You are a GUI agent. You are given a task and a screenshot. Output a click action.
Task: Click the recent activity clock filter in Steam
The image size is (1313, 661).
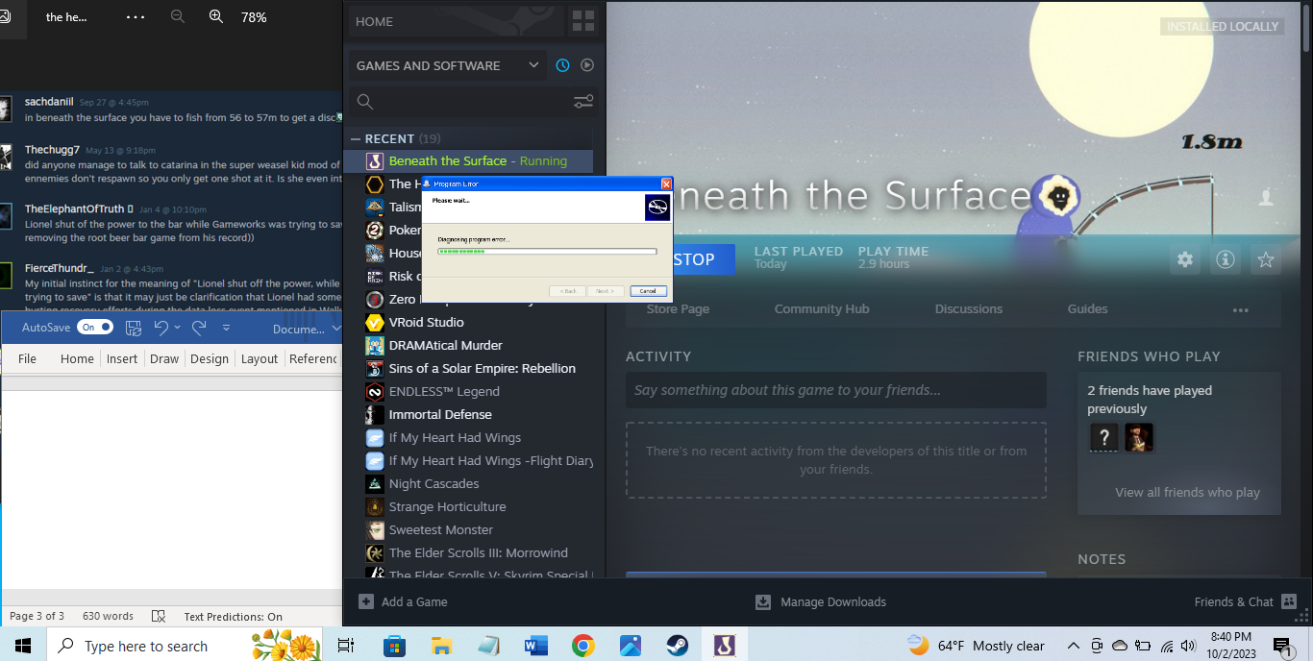pos(562,65)
